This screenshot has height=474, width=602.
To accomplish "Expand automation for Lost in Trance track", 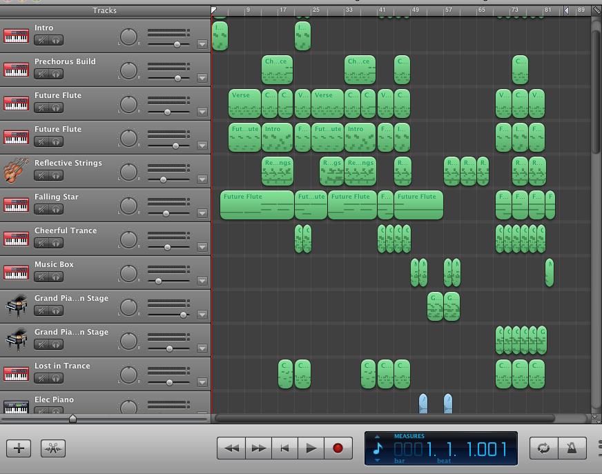I will pyautogui.click(x=202, y=382).
